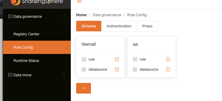Edit datasource of aa schema
This screenshot has height=101, width=222.
(168, 69)
